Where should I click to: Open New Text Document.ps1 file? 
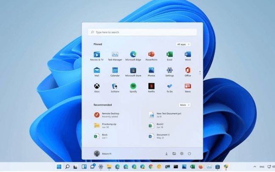[x=165, y=115]
